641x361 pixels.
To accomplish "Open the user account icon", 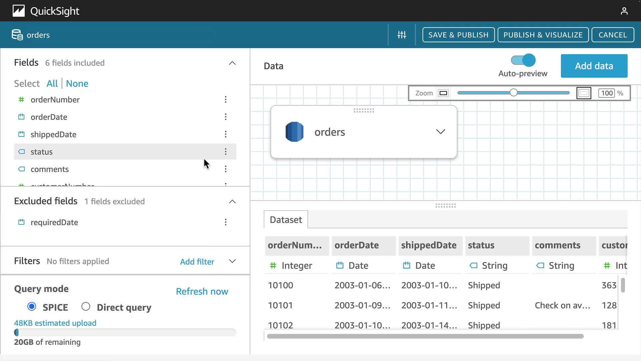I will tap(624, 11).
